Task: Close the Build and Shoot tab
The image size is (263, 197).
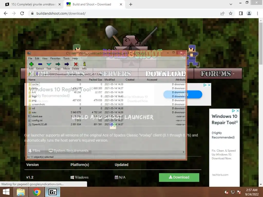Action: 121,4
